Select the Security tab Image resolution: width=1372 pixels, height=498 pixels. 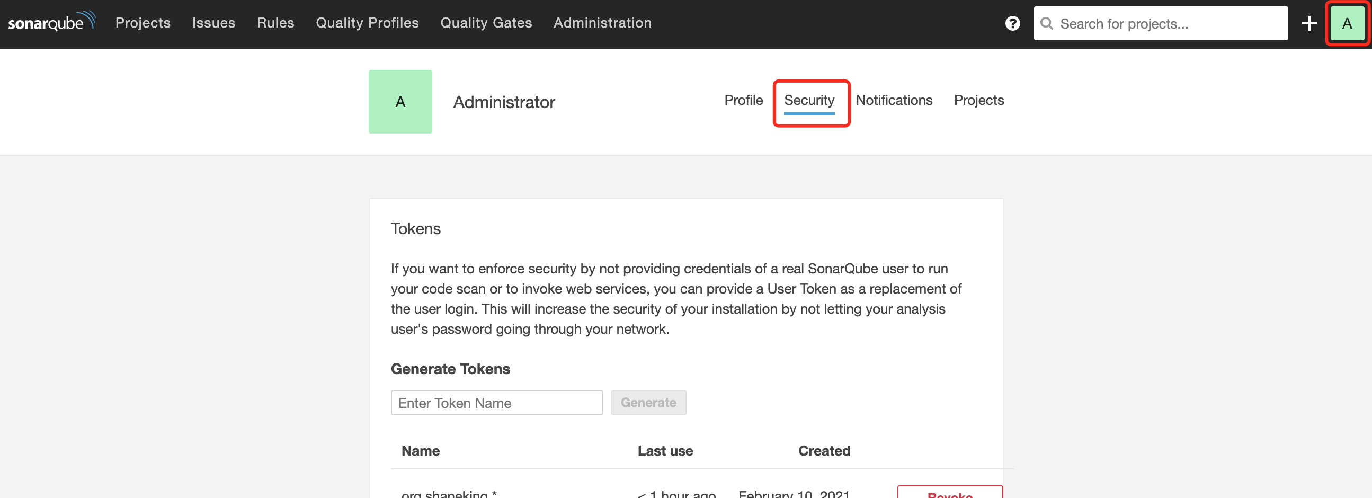(809, 100)
